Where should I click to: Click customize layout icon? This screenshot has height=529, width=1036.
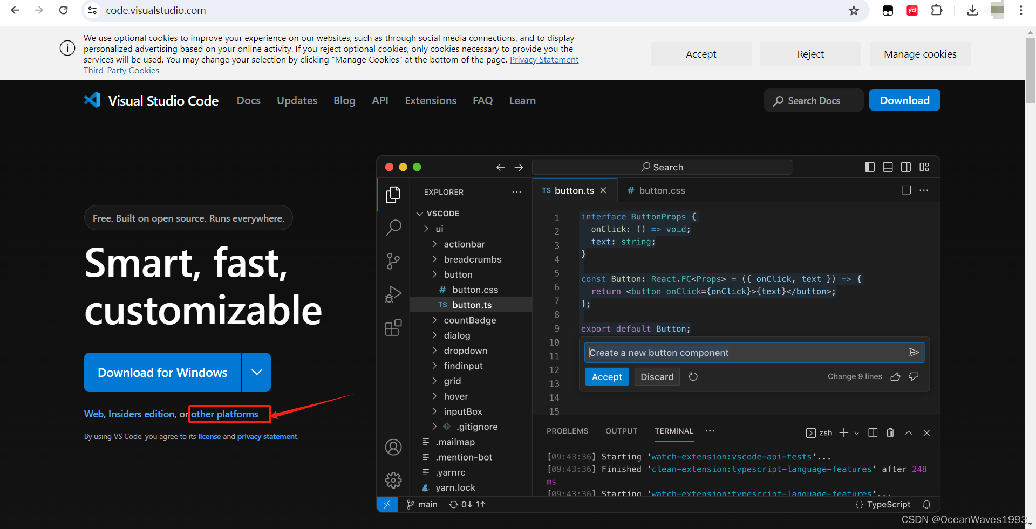click(924, 167)
